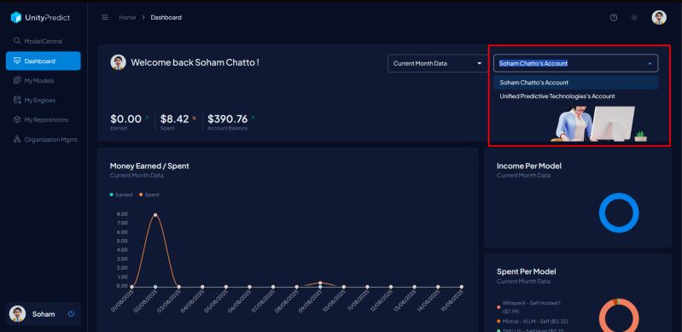Click the Money Earned / Spent heading
Viewport: 682px width, 332px height.
[149, 166]
